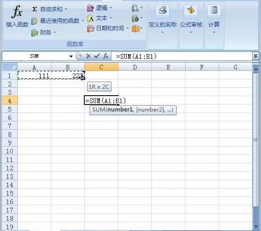
Task: Click the Insert Function (插入函数) fx icon
Action: click(x=17, y=12)
